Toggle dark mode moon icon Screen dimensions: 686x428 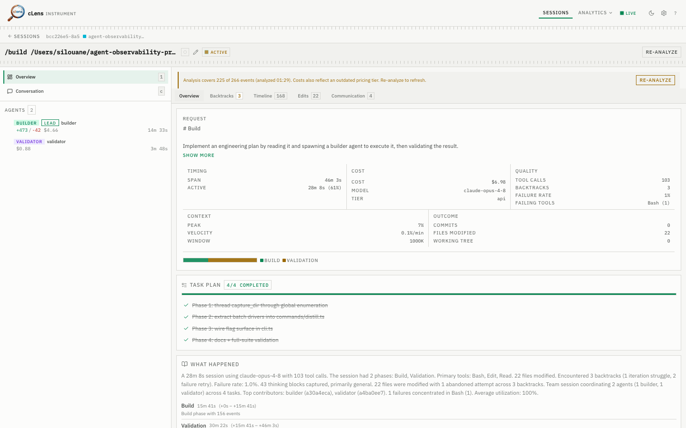coord(651,13)
